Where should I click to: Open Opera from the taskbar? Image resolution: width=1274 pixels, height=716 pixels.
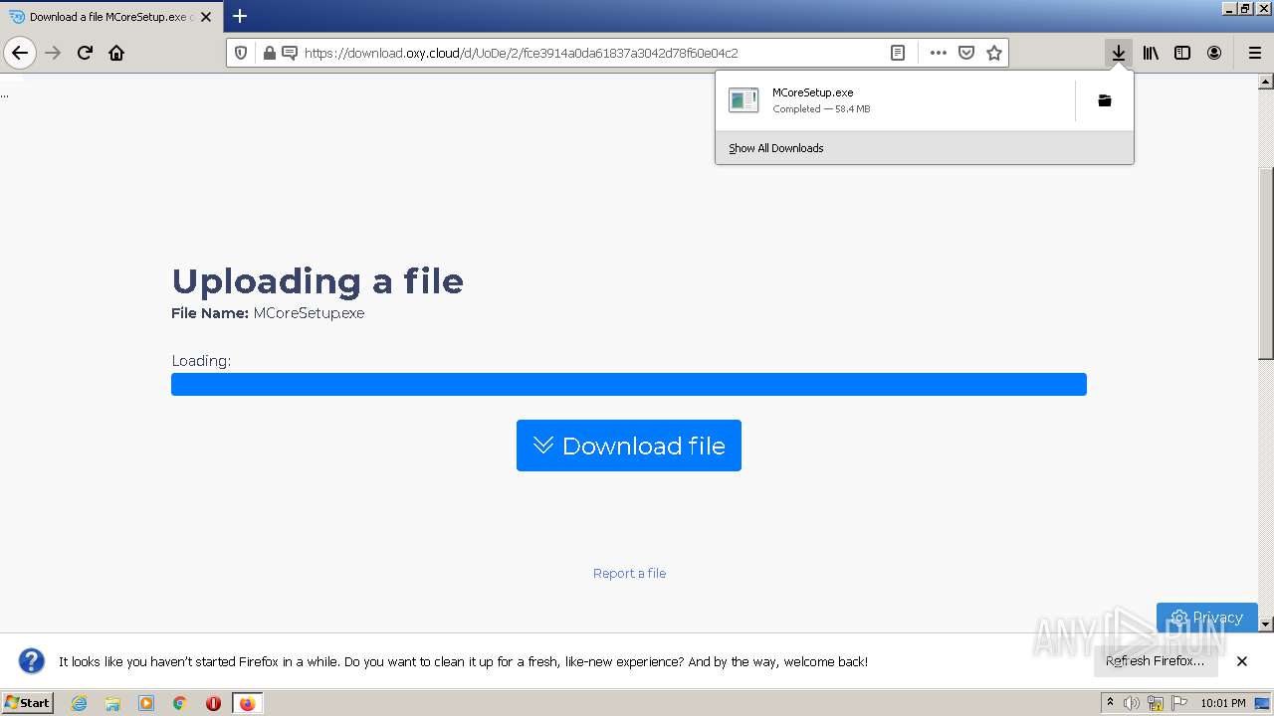tap(213, 703)
